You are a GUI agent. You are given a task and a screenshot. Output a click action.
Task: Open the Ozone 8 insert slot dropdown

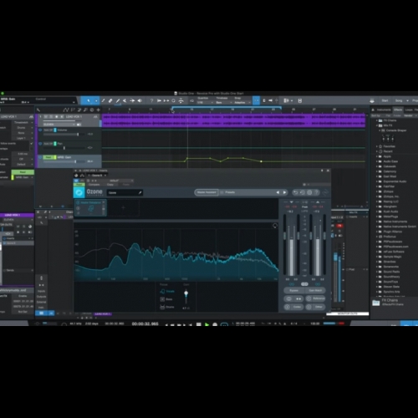[x=105, y=176]
